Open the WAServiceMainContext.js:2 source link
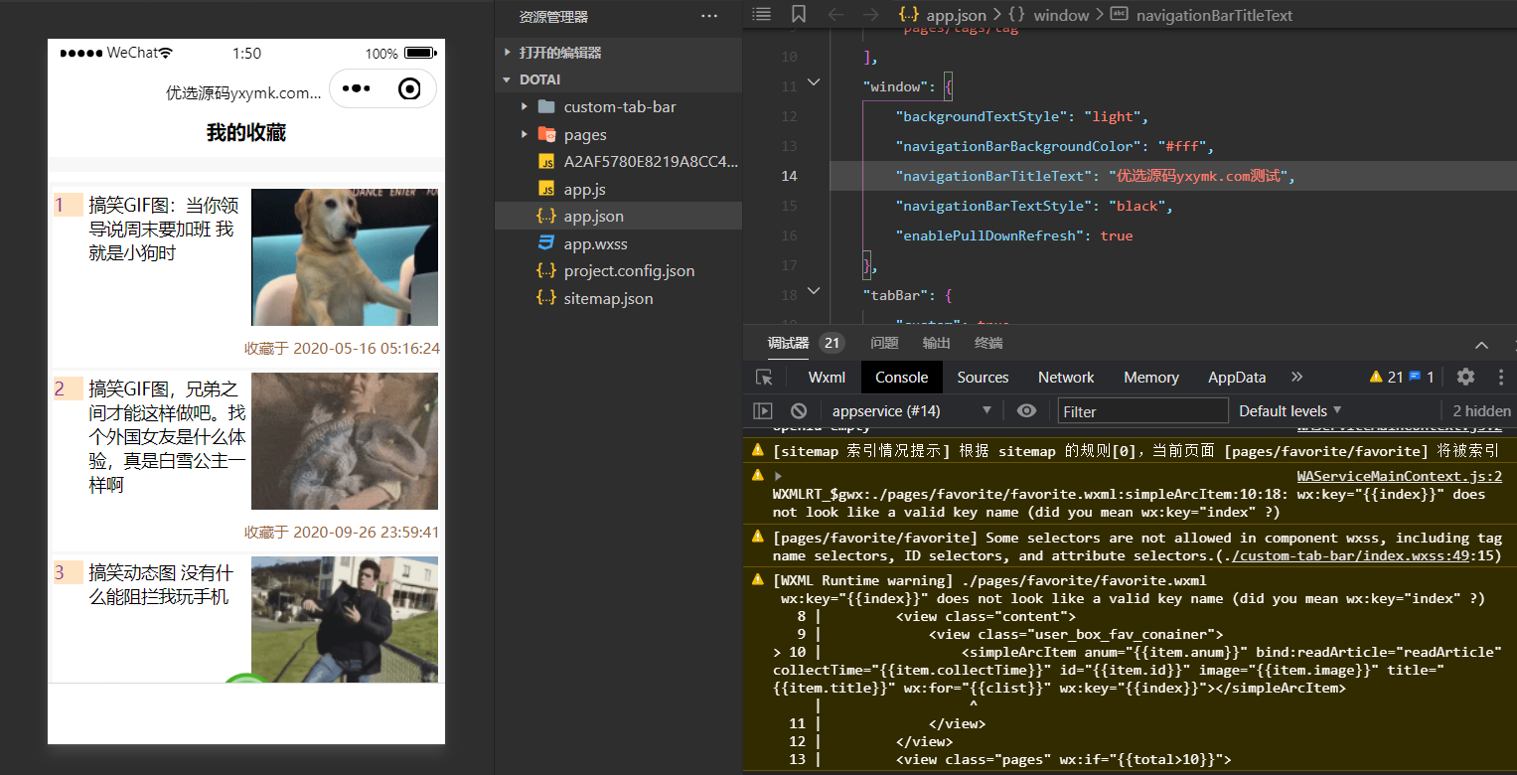Screen dimensions: 1517x775 coord(1400,476)
